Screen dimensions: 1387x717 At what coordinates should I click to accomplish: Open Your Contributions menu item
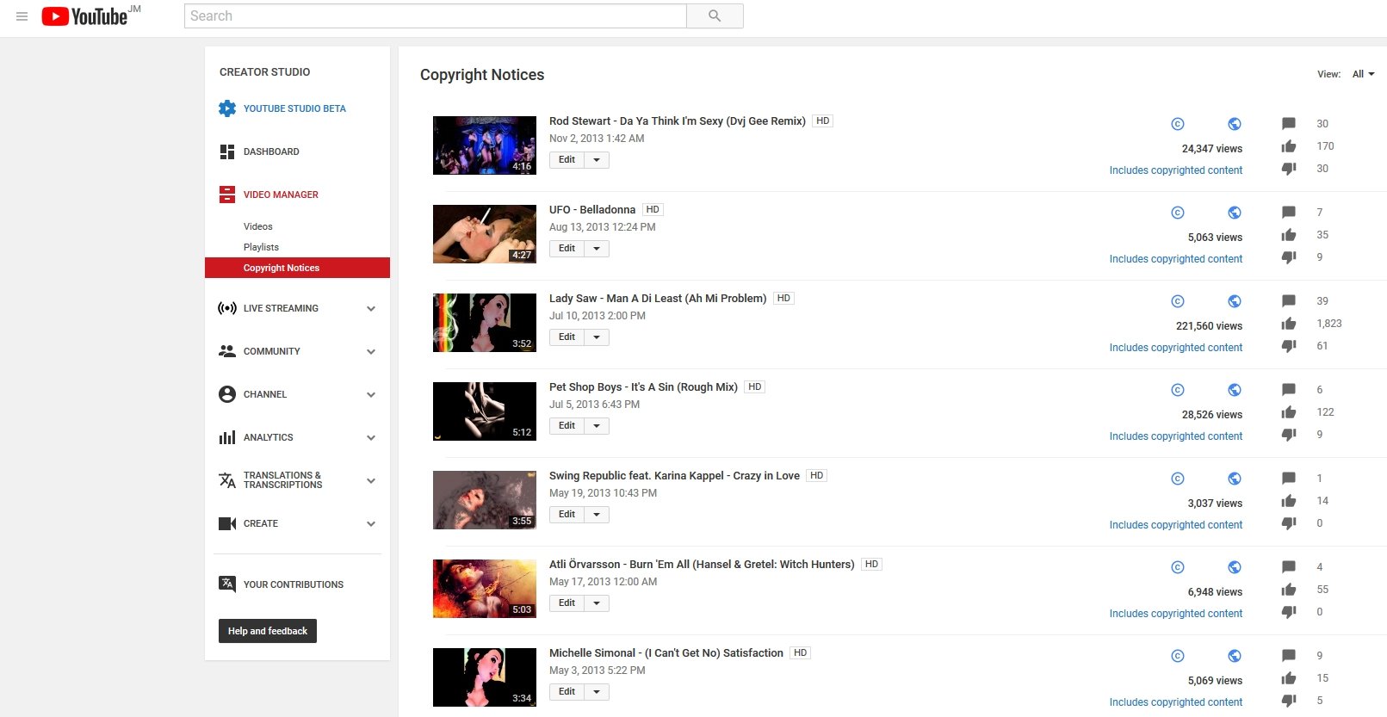coord(294,584)
